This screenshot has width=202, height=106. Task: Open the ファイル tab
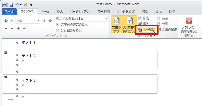pos(9,12)
